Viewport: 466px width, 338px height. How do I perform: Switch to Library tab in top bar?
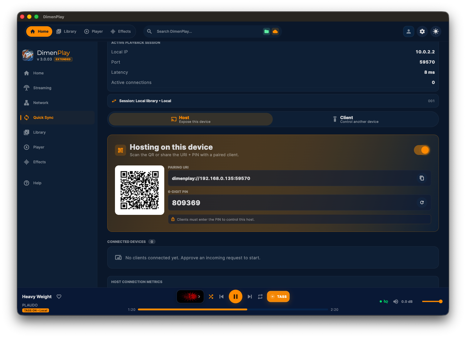[x=66, y=31]
